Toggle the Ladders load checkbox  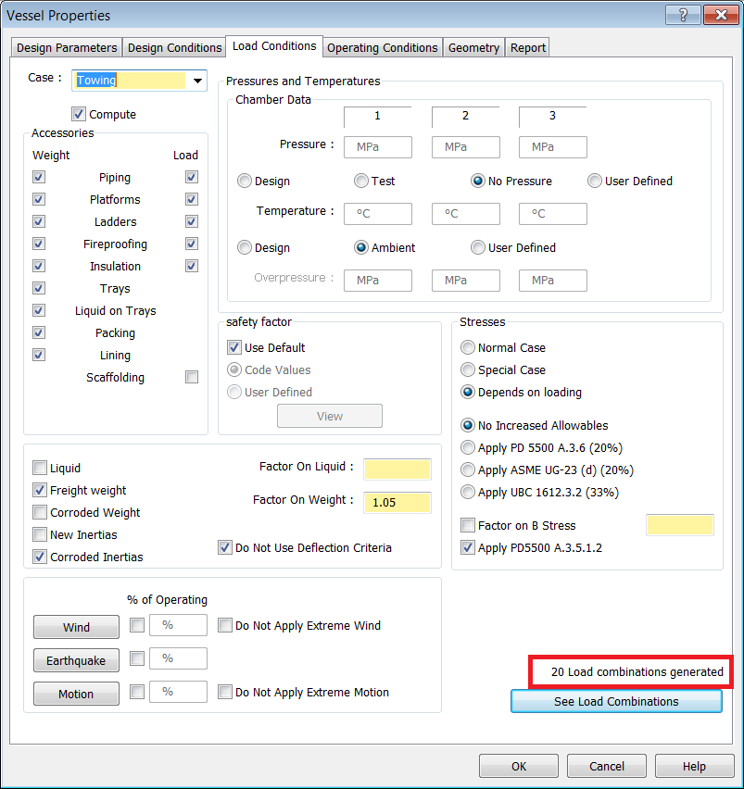191,221
